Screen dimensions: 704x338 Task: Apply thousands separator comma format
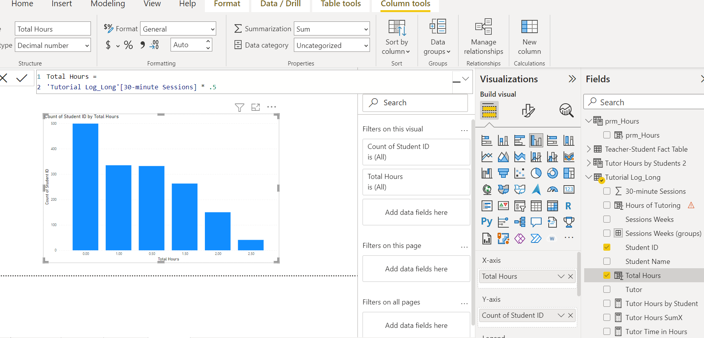point(142,45)
